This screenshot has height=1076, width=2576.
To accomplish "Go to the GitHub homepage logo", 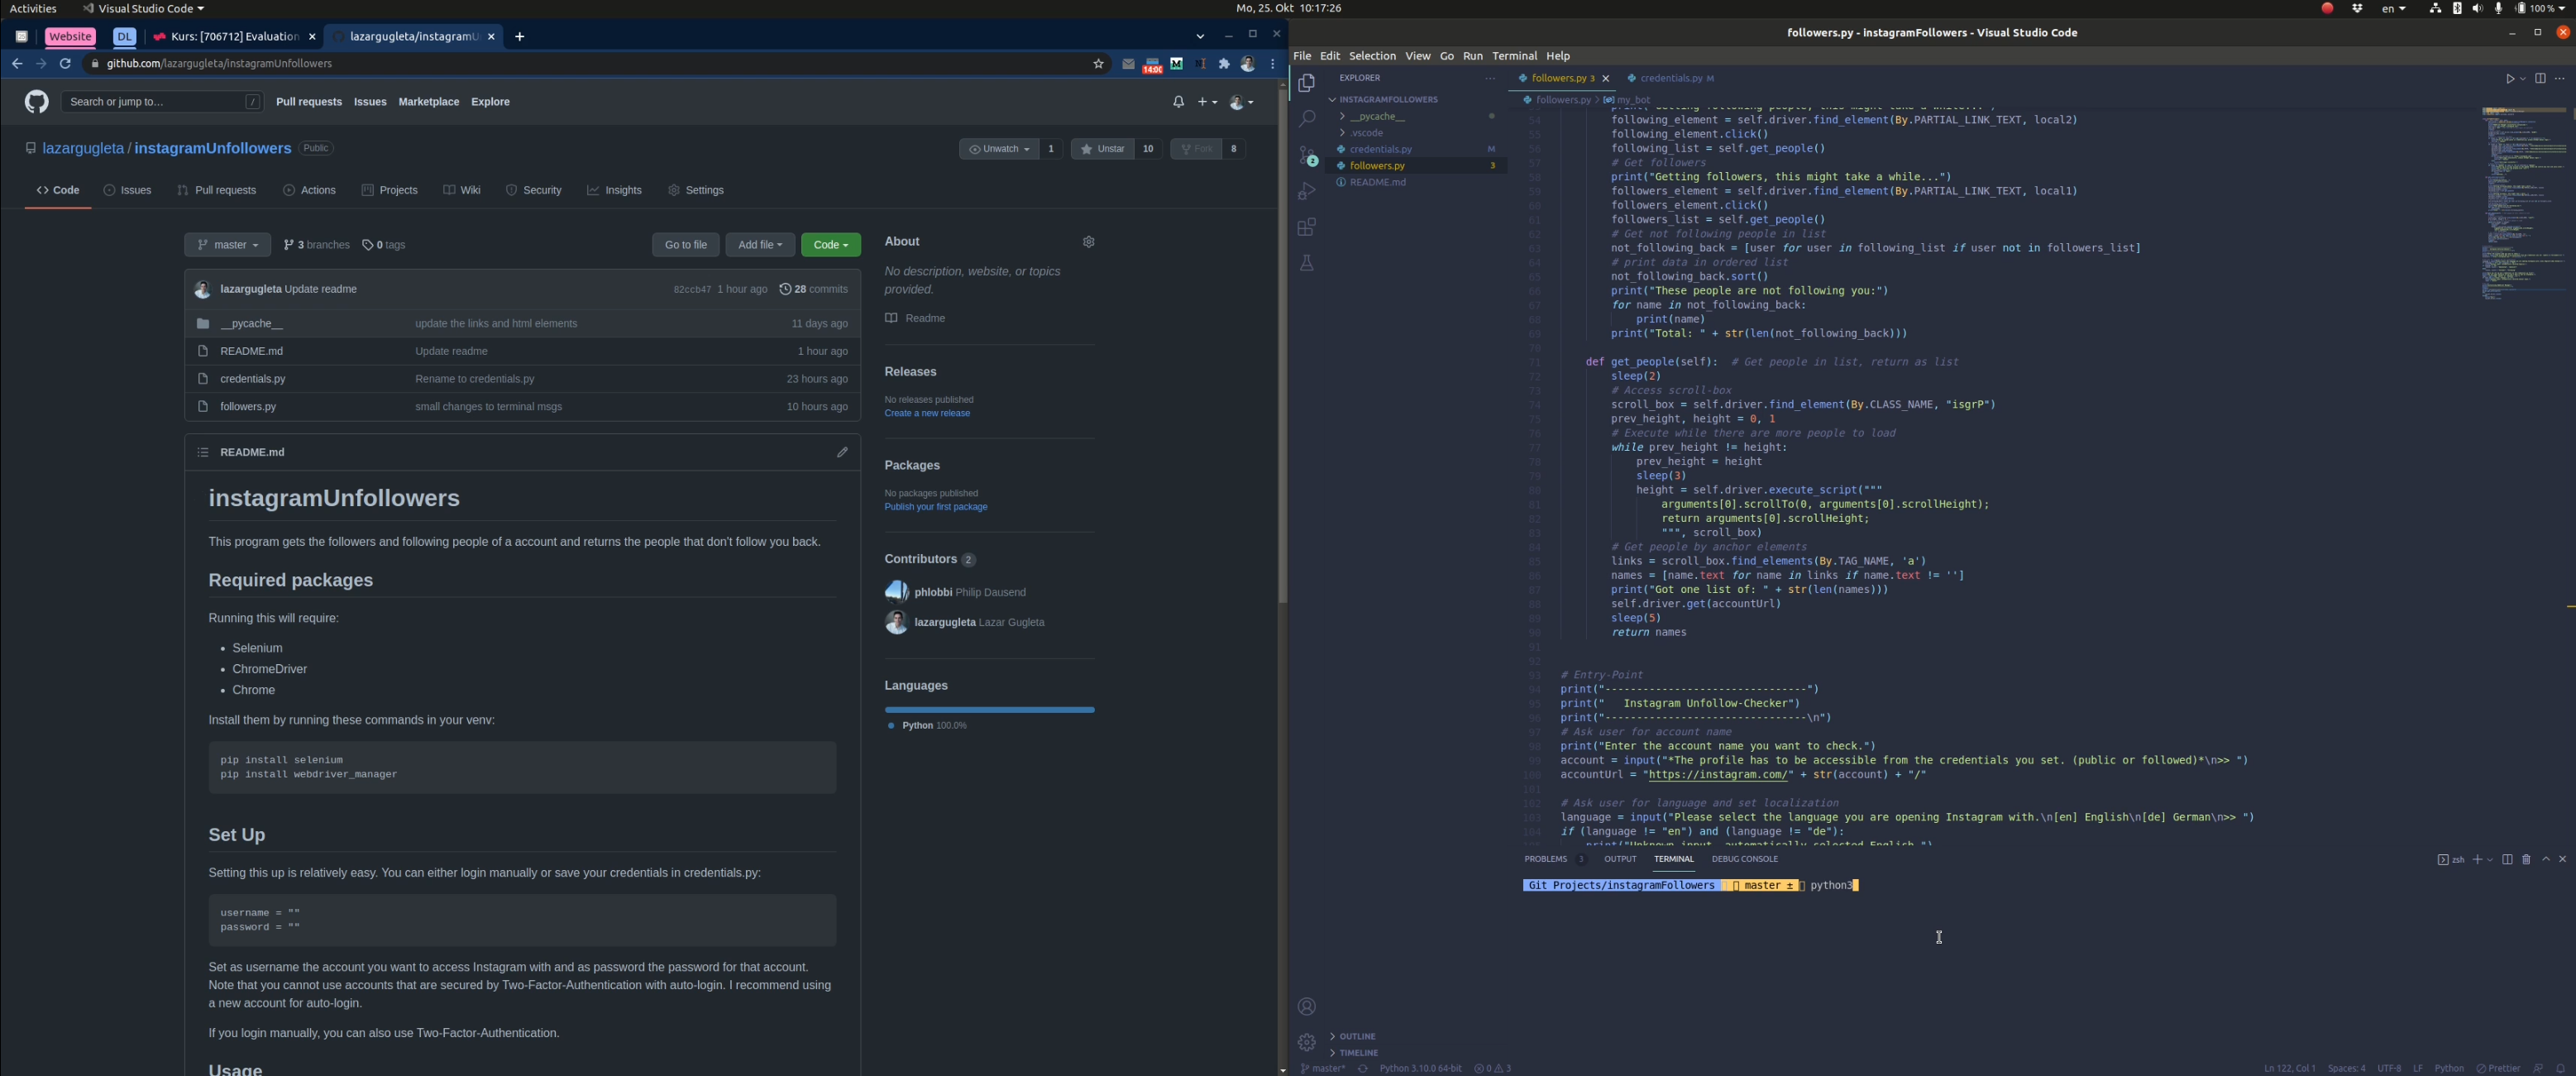I will coord(37,102).
